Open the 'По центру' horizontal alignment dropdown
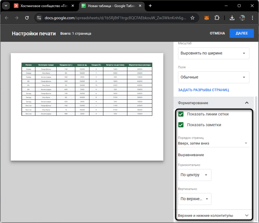Screen dimensions: 259x223 coord(195,175)
